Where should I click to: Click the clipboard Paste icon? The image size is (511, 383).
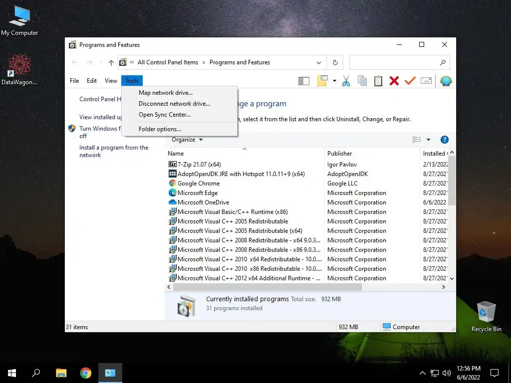pos(378,81)
